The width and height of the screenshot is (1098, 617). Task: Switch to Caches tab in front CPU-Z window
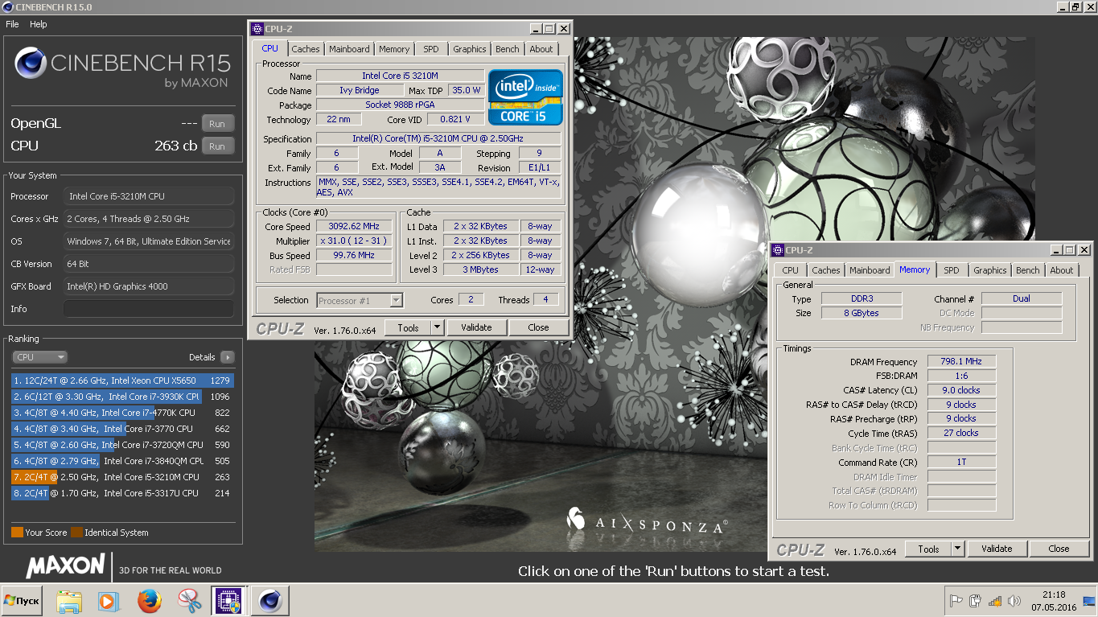coord(305,49)
